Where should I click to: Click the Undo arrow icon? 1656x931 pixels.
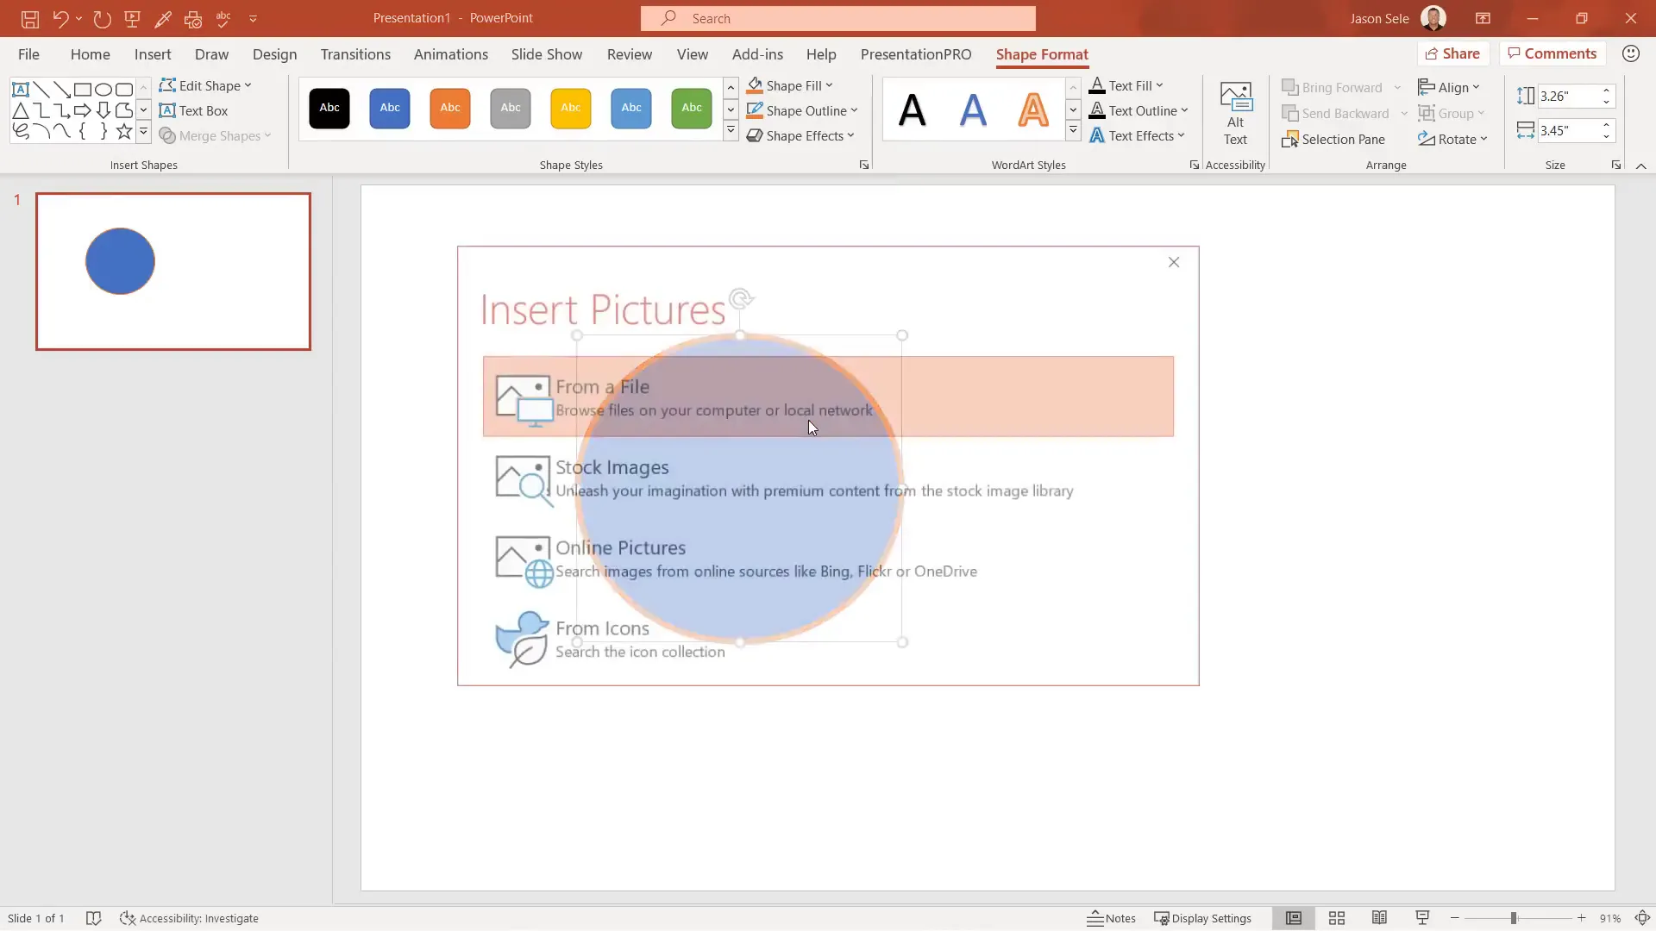click(x=60, y=18)
